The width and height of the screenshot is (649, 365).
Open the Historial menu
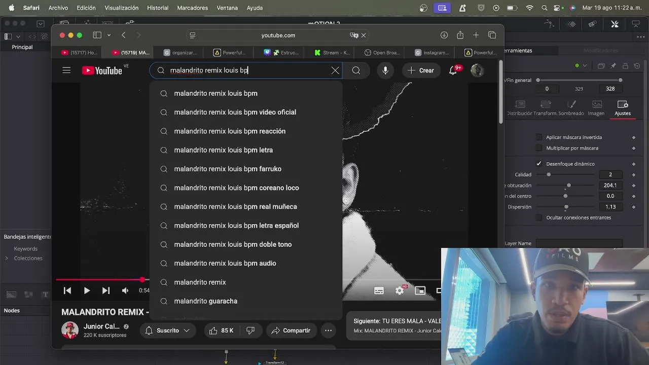coord(158,8)
